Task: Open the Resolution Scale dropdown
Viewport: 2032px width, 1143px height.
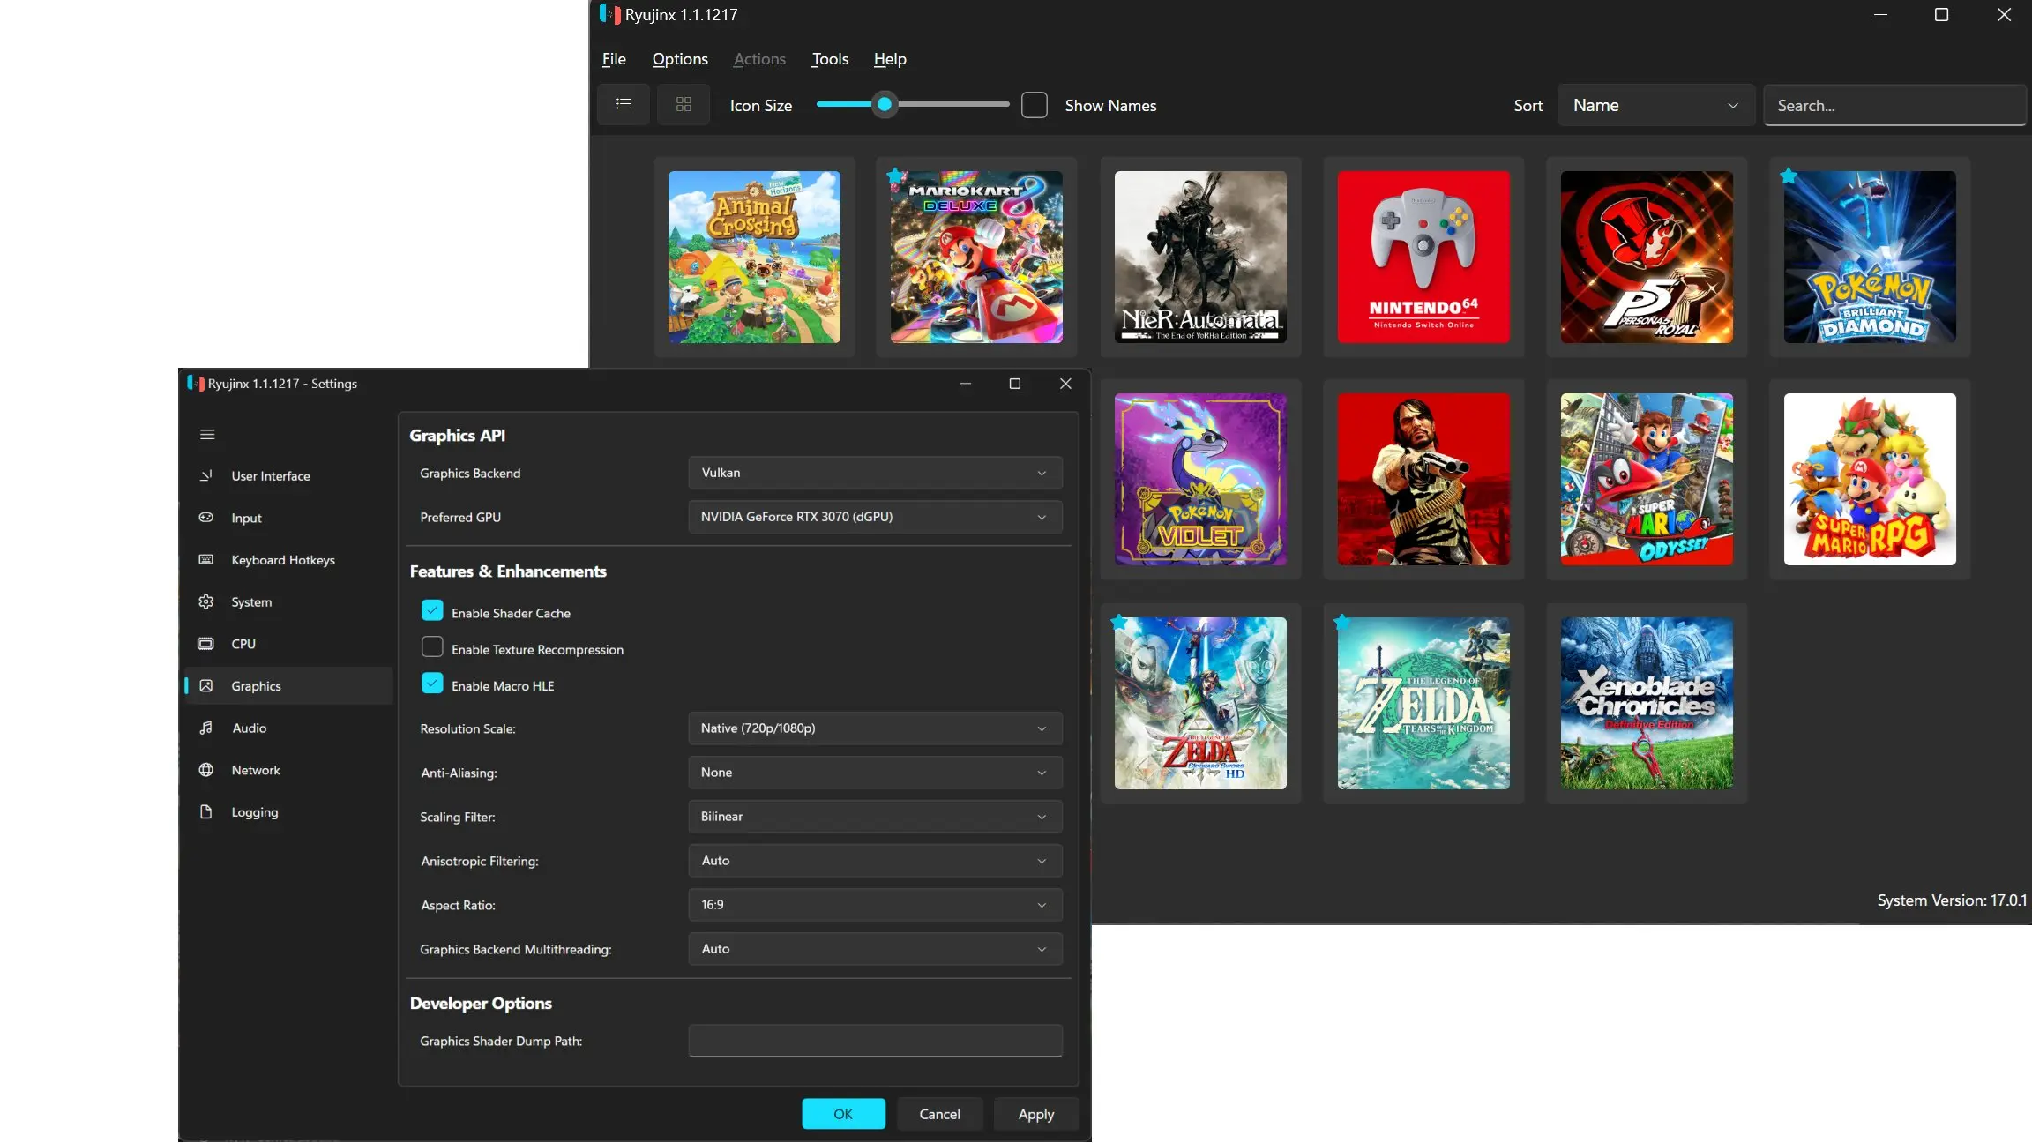Action: pos(875,728)
